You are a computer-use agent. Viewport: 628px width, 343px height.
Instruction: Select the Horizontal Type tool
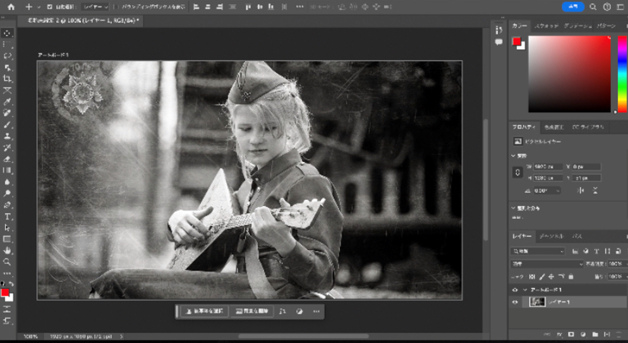pos(8,216)
